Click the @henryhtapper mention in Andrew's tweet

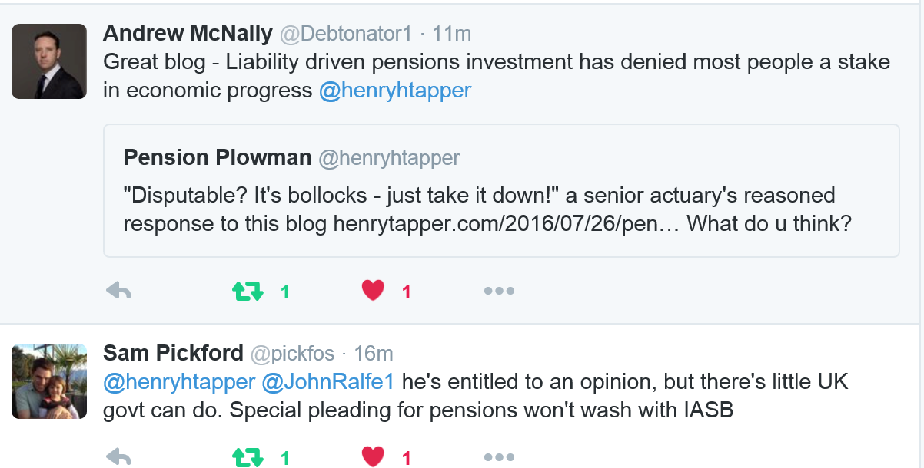click(395, 91)
